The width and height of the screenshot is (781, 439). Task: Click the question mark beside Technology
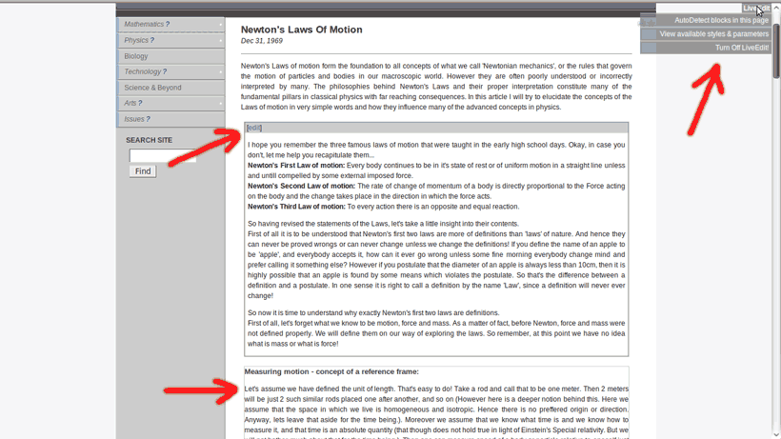pyautogui.click(x=165, y=71)
